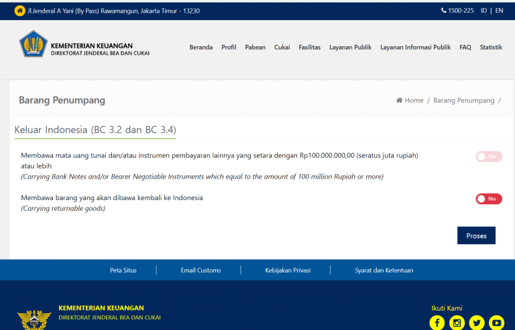Viewport: 515px width, 330px height.
Task: Click the home icon in the top address bar
Action: tap(19, 11)
